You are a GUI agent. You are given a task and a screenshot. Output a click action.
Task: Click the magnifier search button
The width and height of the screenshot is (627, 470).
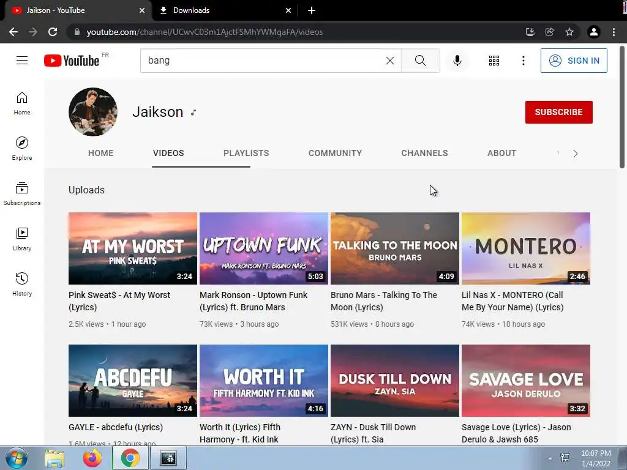pyautogui.click(x=420, y=61)
